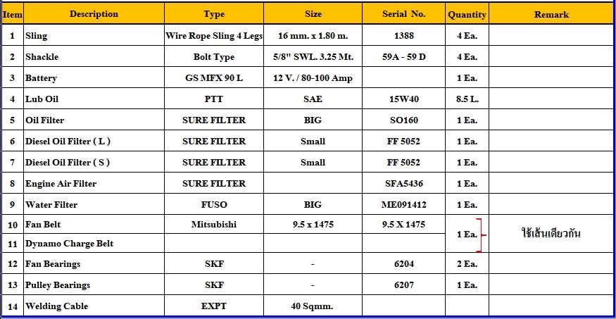Select the Thai remark text cell
This screenshot has height=319, width=616.
551,234
